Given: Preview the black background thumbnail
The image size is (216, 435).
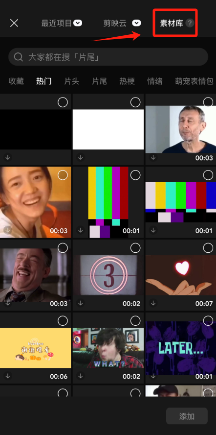Looking at the screenshot, I should pyautogui.click(x=36, y=129).
